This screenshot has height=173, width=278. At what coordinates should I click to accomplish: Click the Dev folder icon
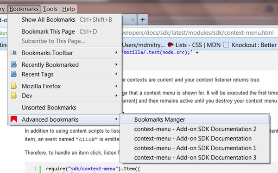(13, 95)
